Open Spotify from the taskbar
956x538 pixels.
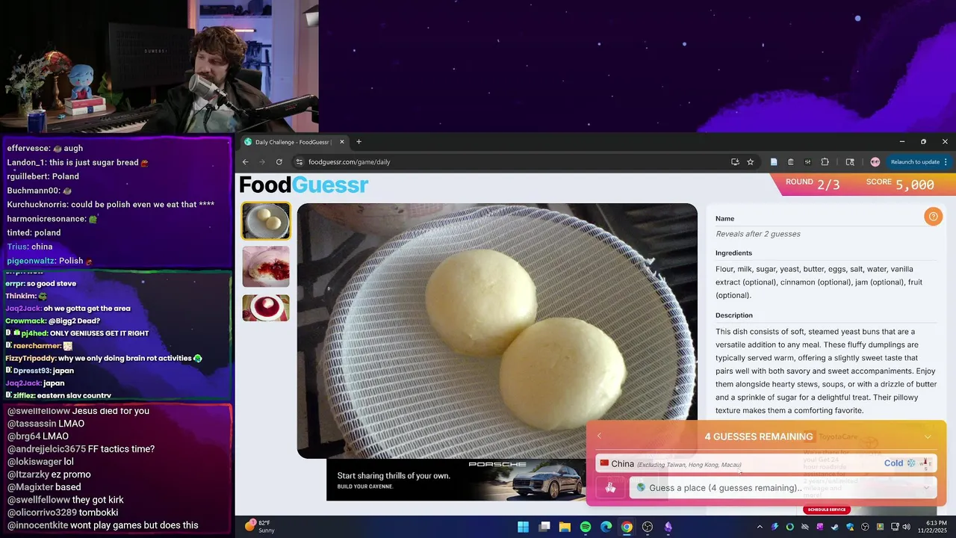click(x=586, y=527)
